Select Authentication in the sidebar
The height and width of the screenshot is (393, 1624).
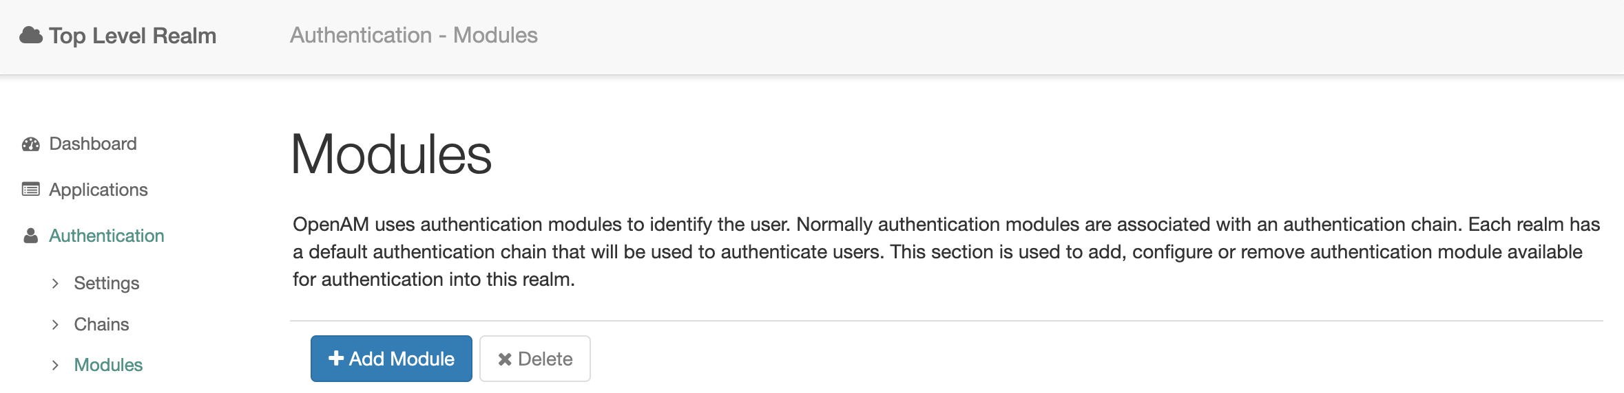107,236
